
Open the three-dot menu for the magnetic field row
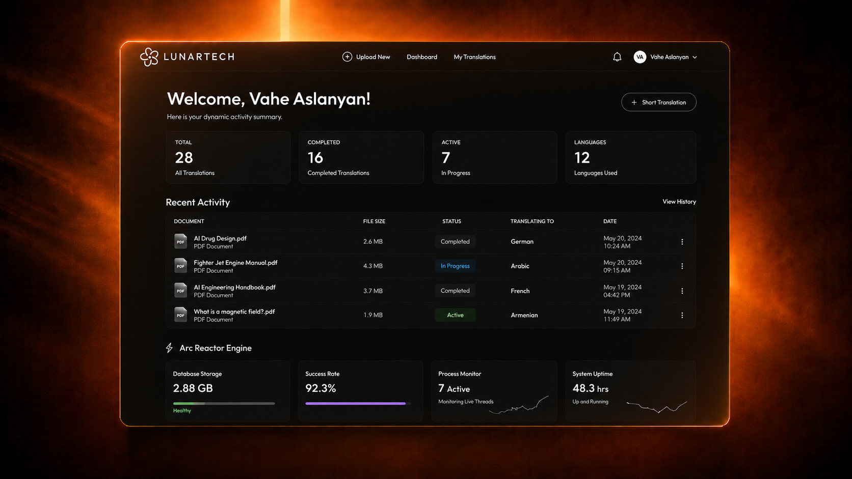tap(682, 316)
